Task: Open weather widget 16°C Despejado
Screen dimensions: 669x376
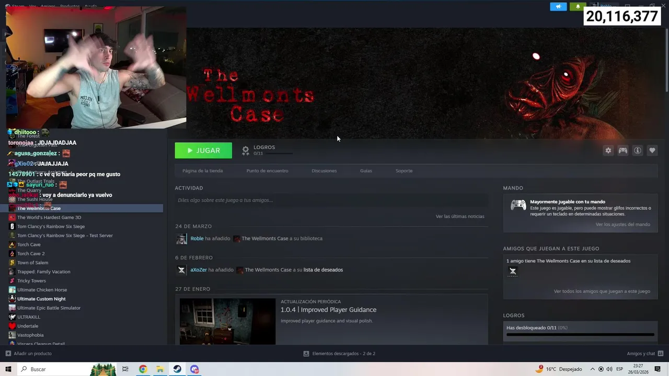Action: 559,369
